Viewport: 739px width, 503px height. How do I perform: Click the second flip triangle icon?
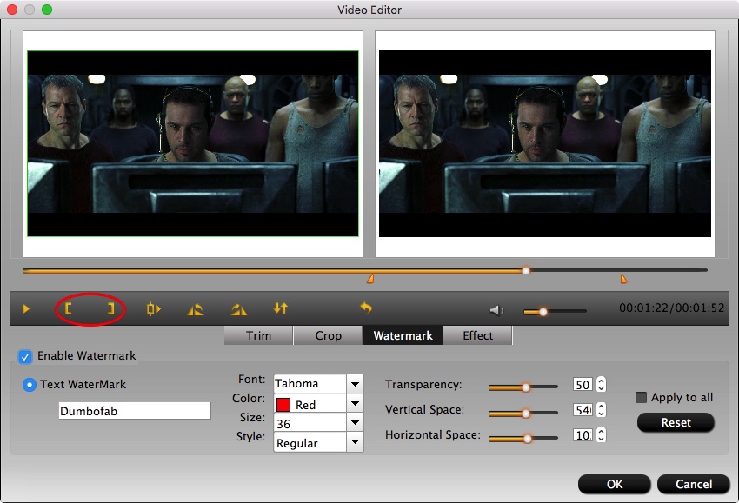tap(239, 308)
